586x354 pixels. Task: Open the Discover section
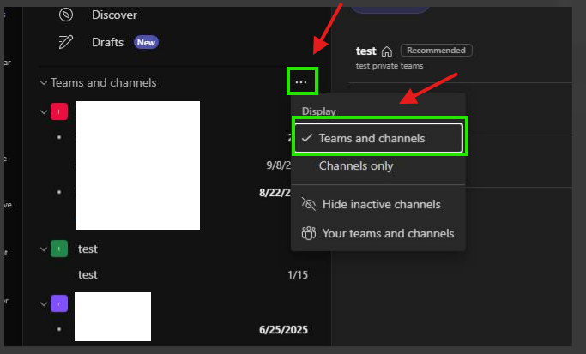(114, 15)
